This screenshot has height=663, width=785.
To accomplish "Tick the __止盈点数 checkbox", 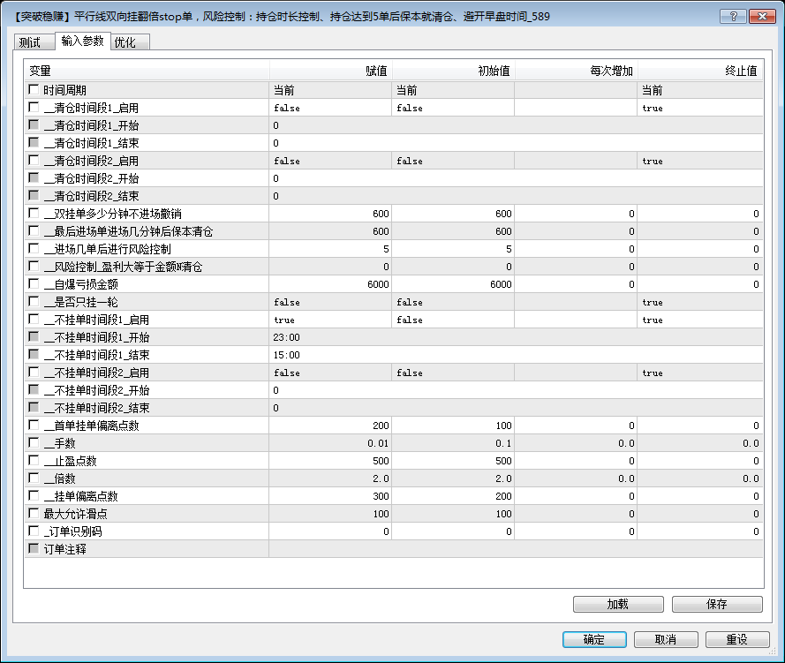I will pyautogui.click(x=34, y=460).
